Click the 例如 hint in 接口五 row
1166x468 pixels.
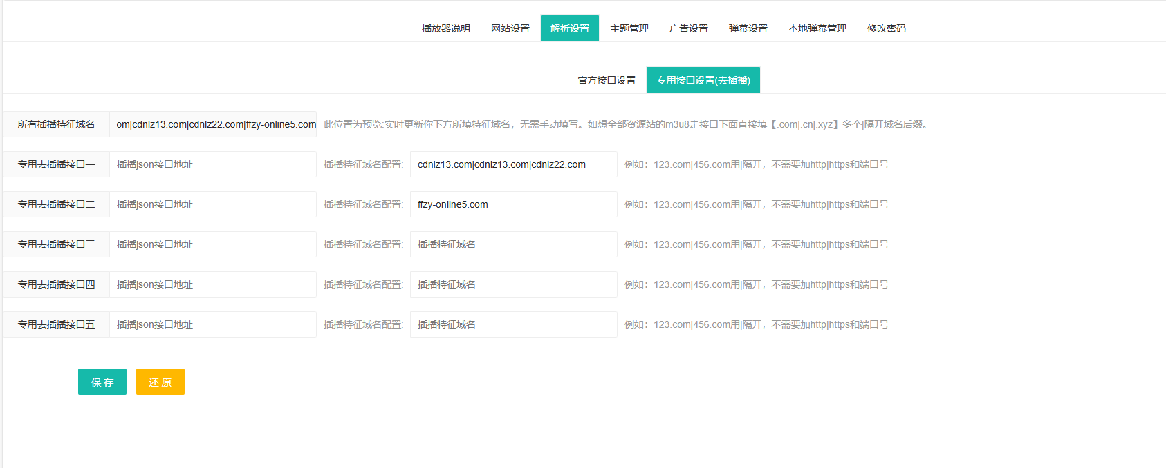757,324
